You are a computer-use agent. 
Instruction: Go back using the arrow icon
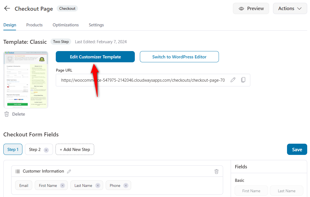click(7, 8)
